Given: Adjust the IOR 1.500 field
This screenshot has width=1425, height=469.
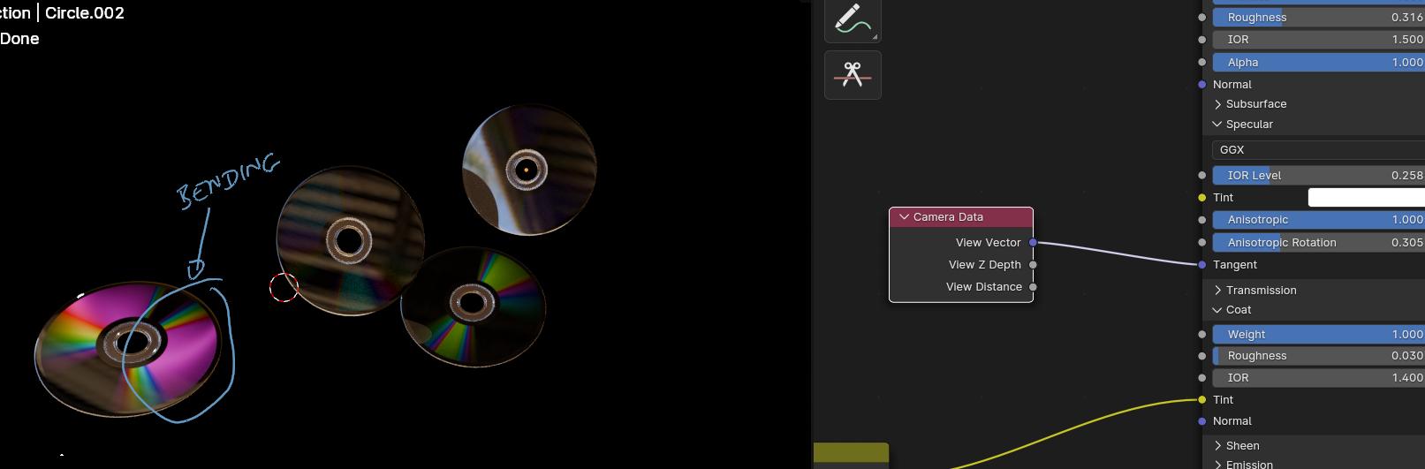Looking at the screenshot, I should pos(1318,40).
